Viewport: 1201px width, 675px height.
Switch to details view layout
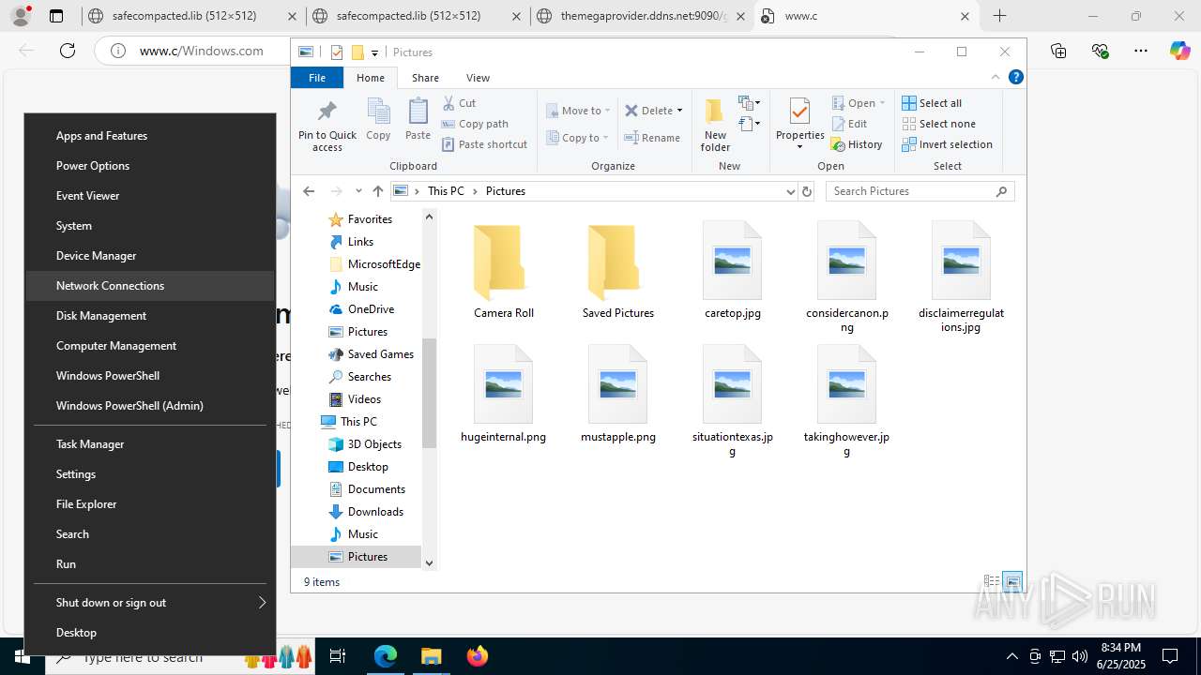[992, 582]
